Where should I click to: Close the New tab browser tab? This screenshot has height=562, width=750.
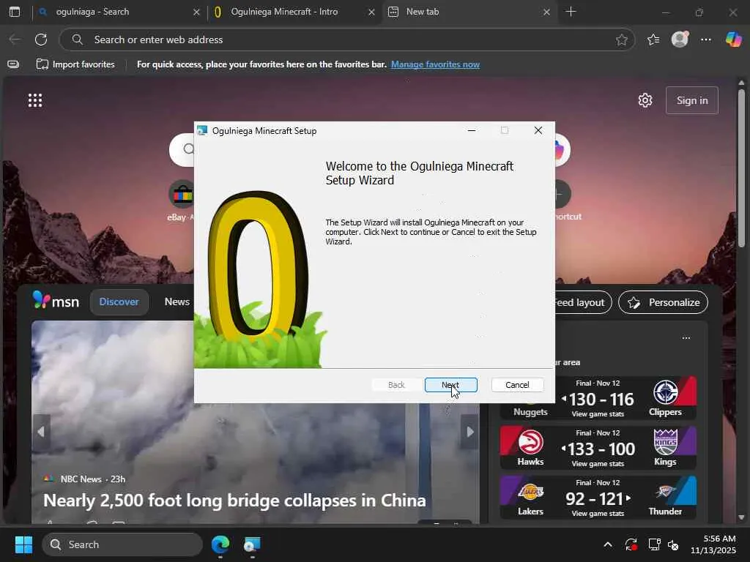(x=546, y=12)
